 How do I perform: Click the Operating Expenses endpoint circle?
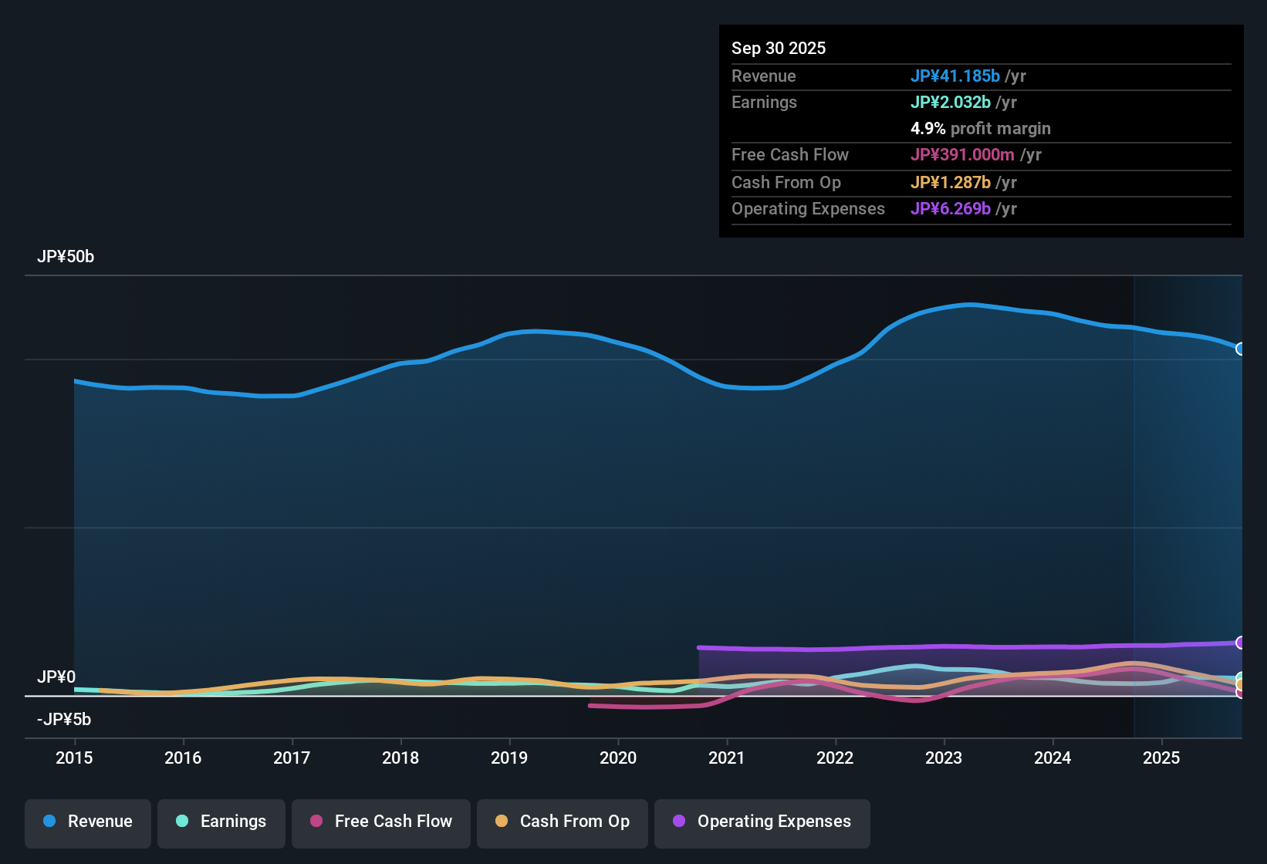(x=1241, y=642)
